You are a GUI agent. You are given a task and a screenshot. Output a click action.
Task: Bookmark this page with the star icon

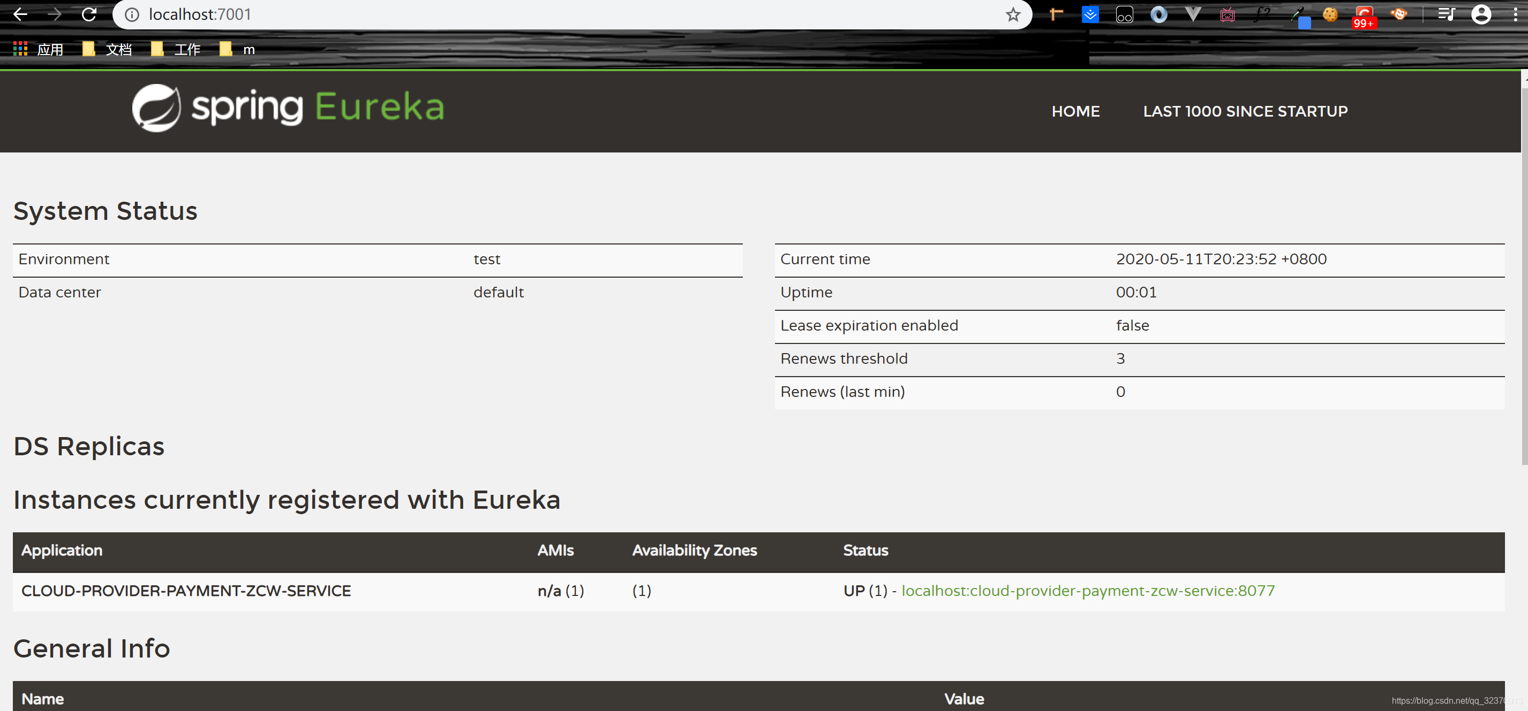pos(1013,14)
